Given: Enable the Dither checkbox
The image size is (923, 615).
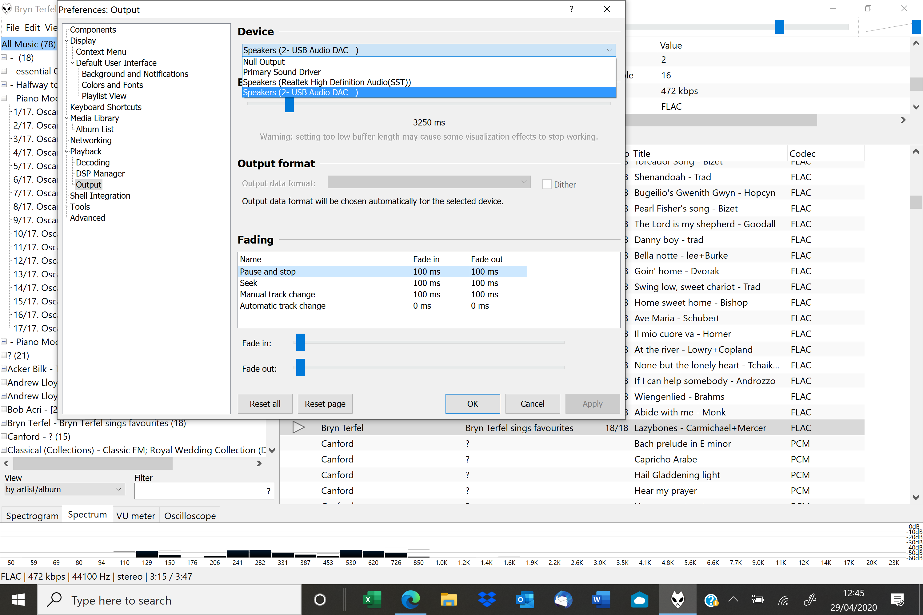Looking at the screenshot, I should 547,184.
